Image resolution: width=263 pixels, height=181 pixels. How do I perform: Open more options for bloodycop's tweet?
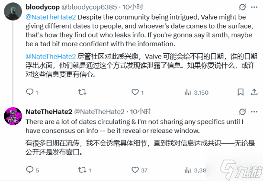click(x=254, y=7)
